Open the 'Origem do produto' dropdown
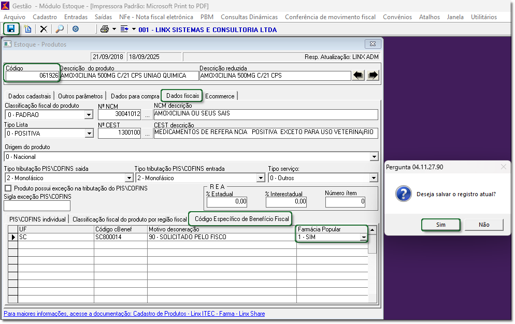This screenshot has height=324, width=515. click(x=374, y=157)
